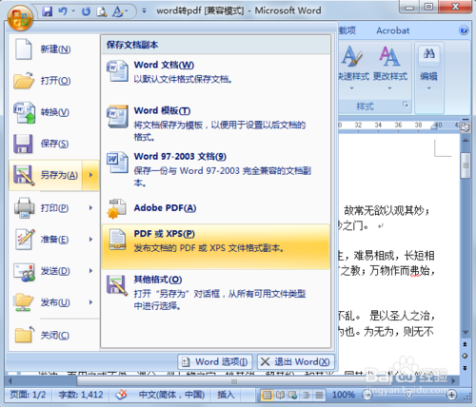Open Change Styles (更改样式) dropdown
This screenshot has height=407, width=476.
coord(390,68)
